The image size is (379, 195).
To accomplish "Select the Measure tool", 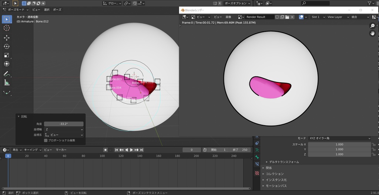I will pyautogui.click(x=7, y=83).
